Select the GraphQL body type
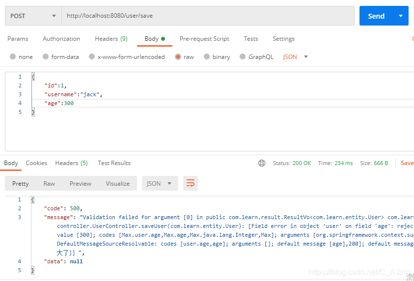The image size is (414, 281). pos(256,57)
